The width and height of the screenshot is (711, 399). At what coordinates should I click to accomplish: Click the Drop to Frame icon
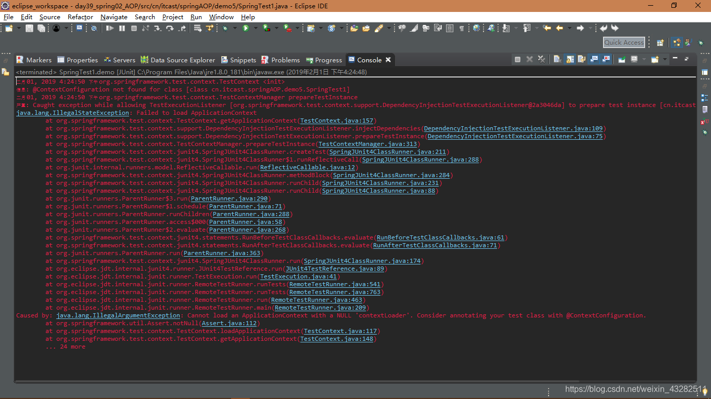point(198,28)
